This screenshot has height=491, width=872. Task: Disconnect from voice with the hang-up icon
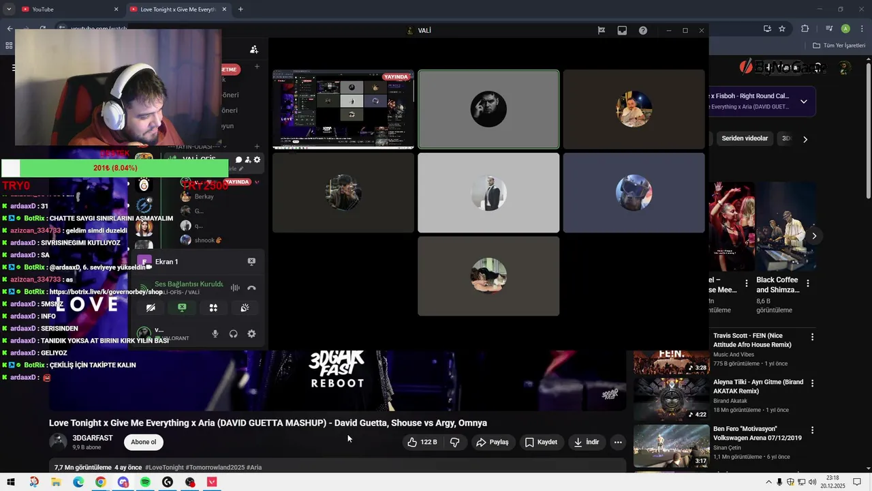point(251,288)
